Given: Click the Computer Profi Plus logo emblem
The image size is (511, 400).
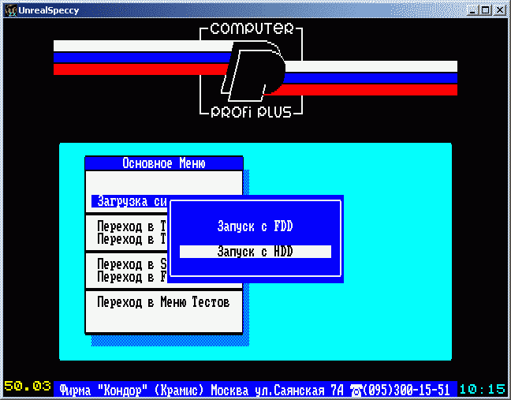Looking at the screenshot, I should 252,71.
